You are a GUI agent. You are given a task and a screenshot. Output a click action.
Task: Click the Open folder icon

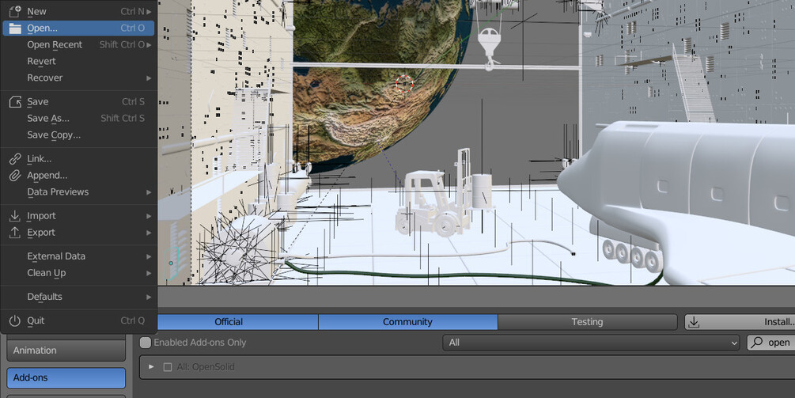[15, 28]
